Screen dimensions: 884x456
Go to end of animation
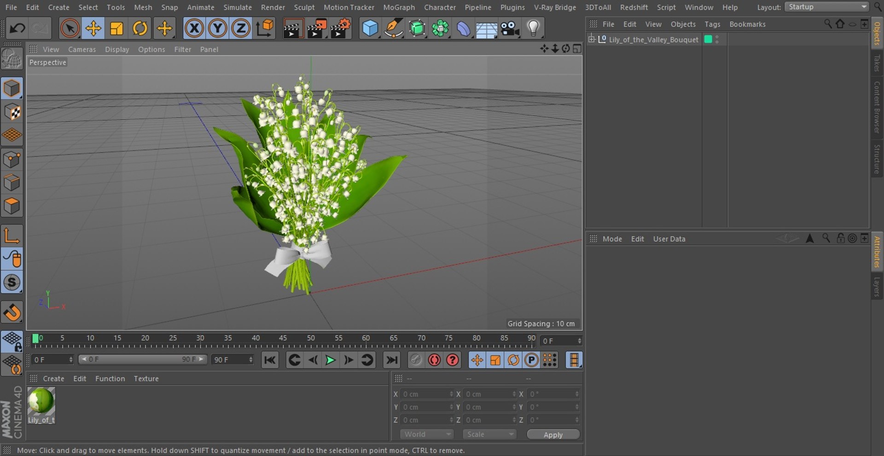click(x=391, y=360)
